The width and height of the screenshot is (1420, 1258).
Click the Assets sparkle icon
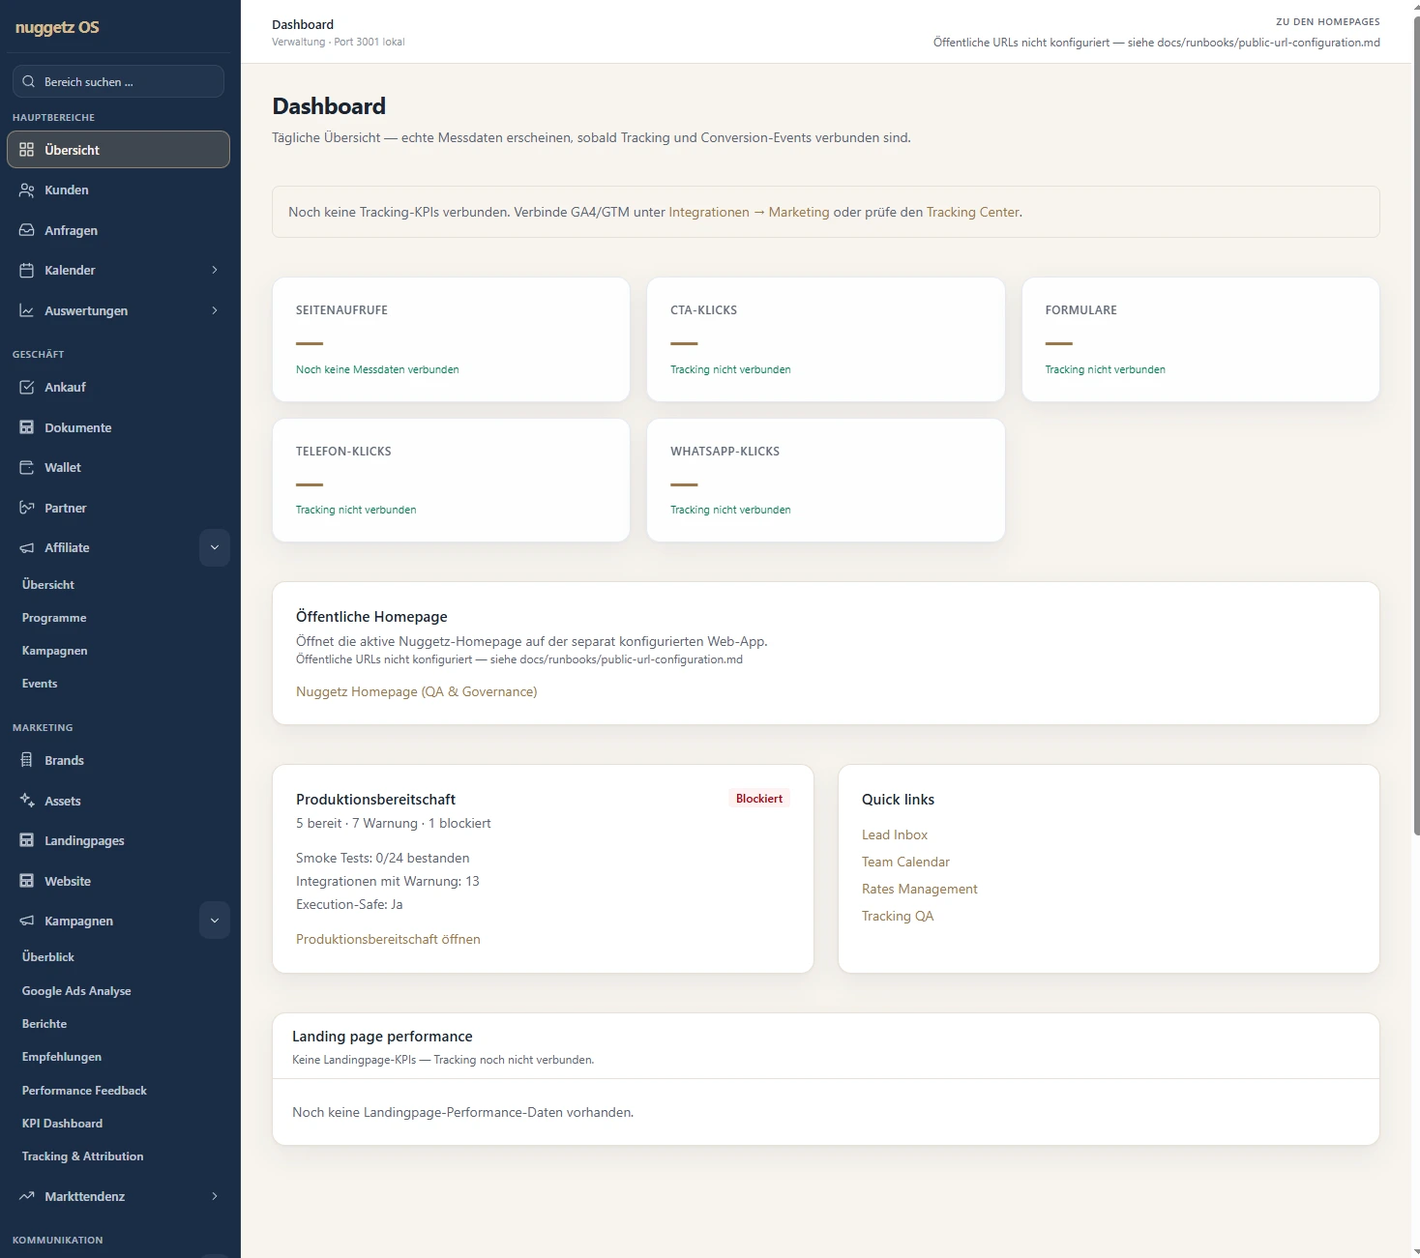point(27,801)
